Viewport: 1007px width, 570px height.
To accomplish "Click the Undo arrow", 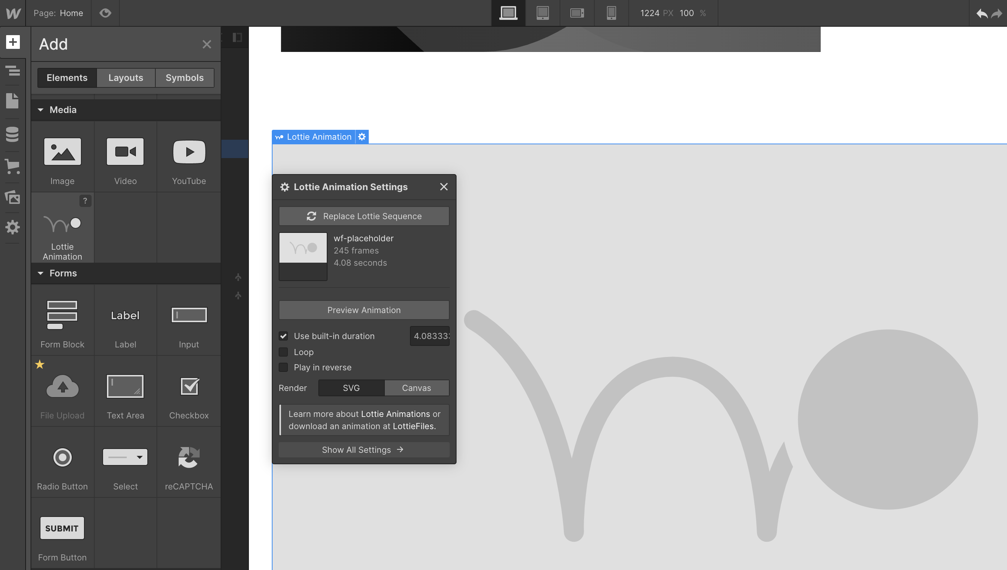I will (x=982, y=14).
